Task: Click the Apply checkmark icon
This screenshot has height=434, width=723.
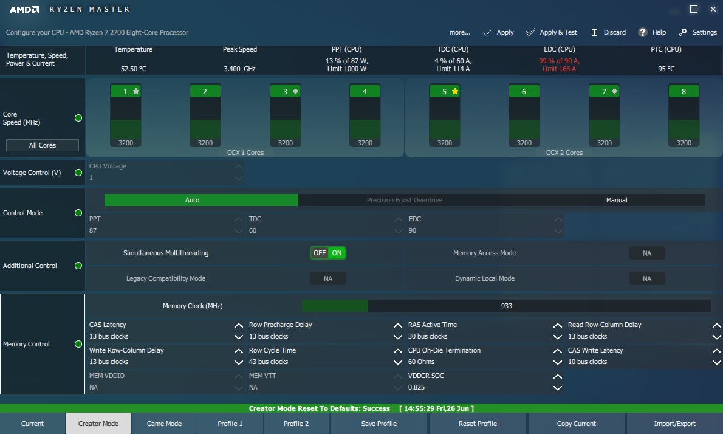Action: pos(487,32)
